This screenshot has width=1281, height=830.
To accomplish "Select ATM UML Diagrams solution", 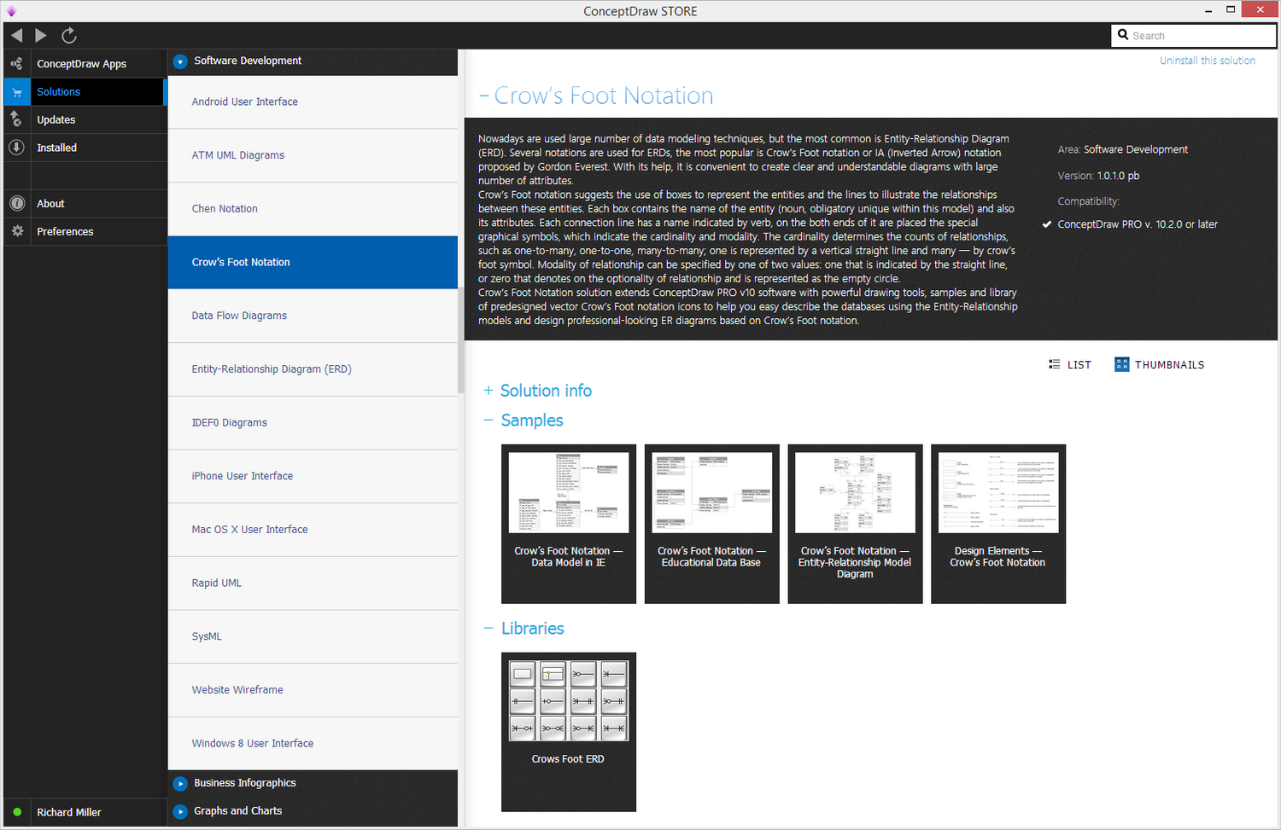I will [x=313, y=155].
